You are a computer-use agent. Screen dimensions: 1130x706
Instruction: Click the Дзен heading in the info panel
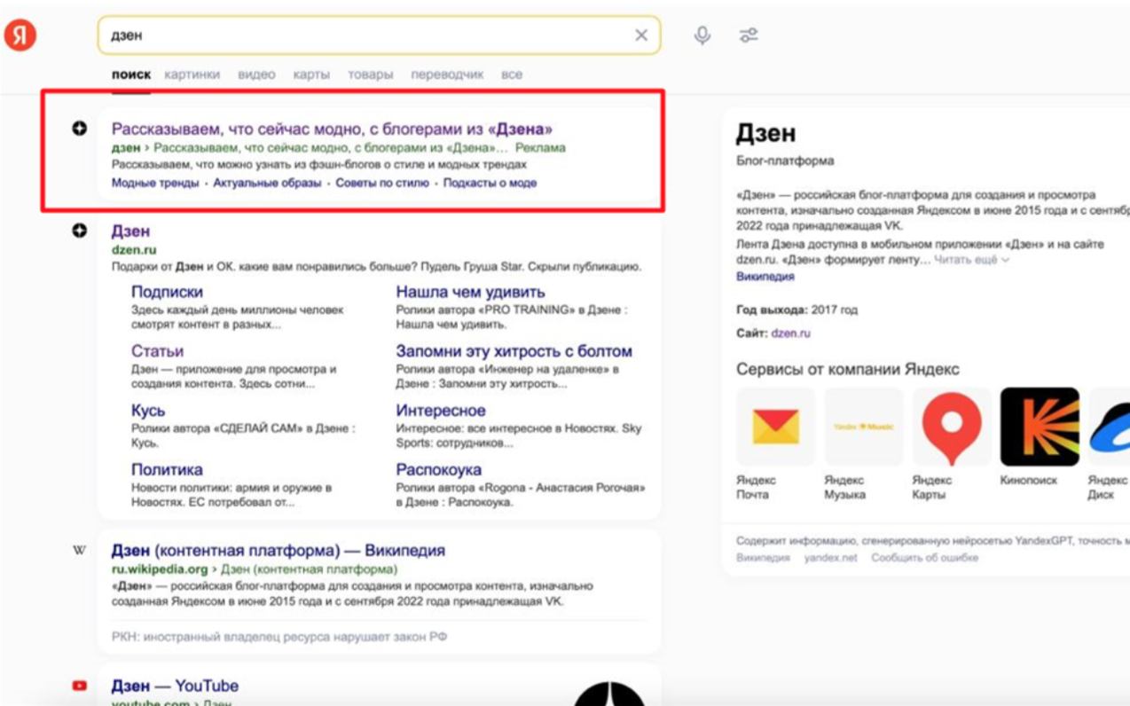(x=766, y=134)
